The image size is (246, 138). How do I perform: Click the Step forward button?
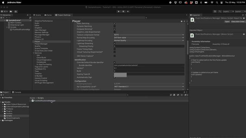tap(128, 11)
